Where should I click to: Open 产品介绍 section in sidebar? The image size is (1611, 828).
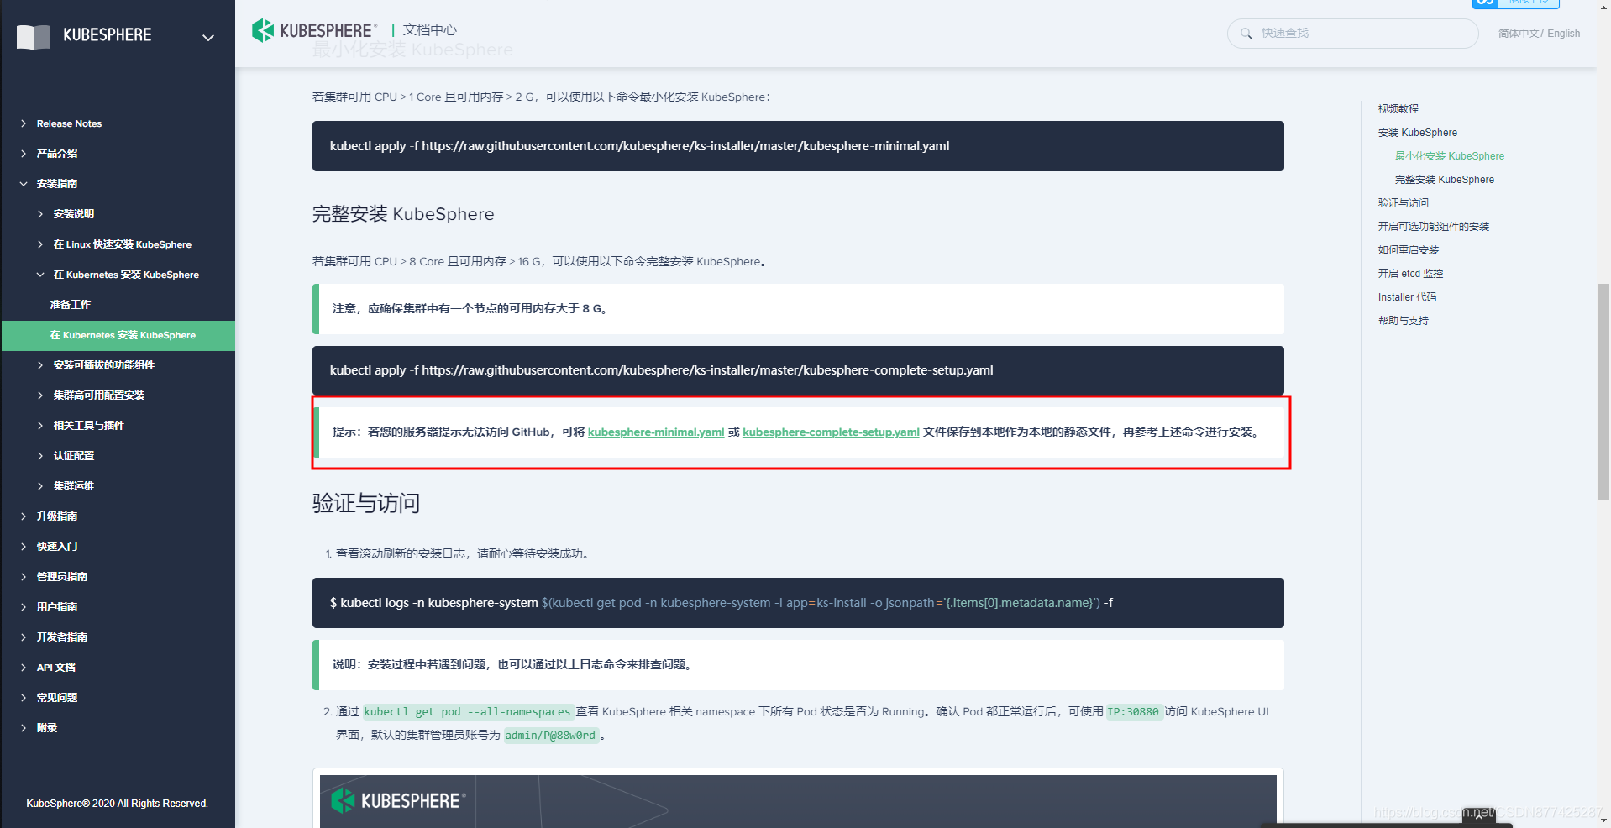click(x=57, y=154)
